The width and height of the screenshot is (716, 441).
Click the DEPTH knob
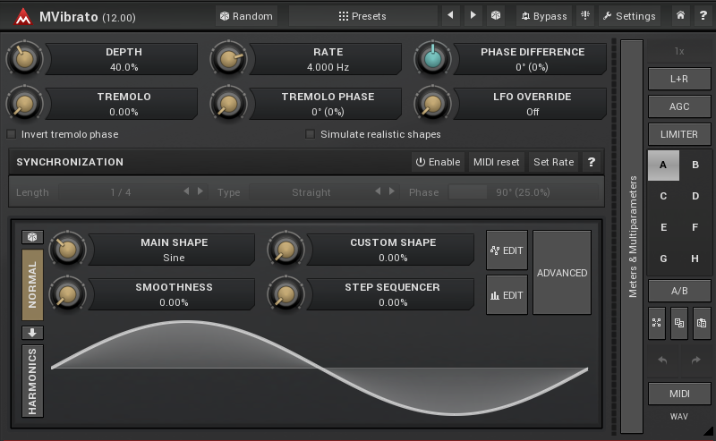[25, 59]
